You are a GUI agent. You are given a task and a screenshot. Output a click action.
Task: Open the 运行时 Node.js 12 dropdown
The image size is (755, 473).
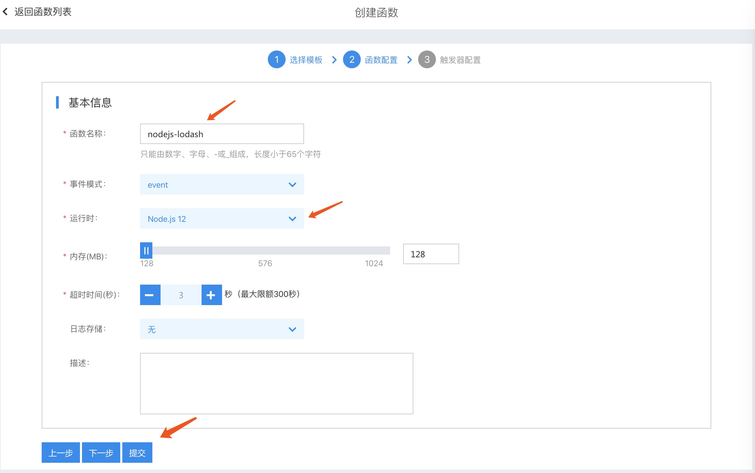click(x=222, y=218)
